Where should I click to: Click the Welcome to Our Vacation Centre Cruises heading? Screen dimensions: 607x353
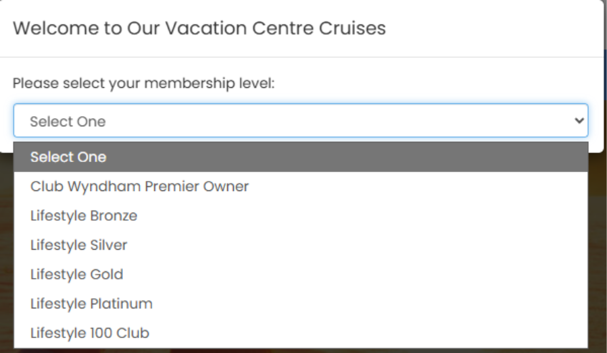199,28
